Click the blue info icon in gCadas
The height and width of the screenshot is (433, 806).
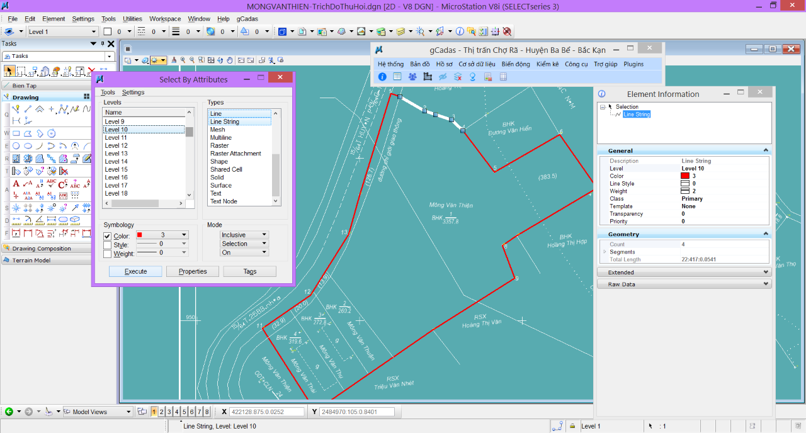pyautogui.click(x=382, y=77)
